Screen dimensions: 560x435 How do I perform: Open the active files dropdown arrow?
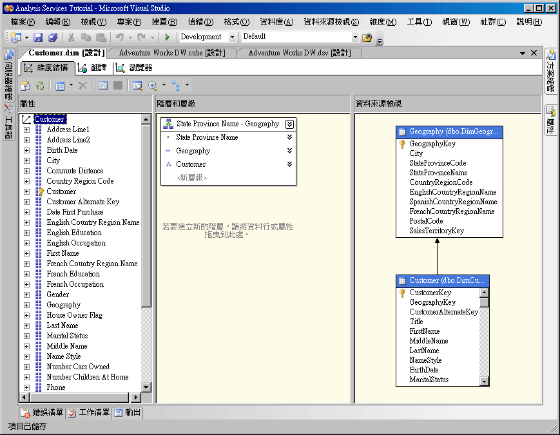coord(523,53)
